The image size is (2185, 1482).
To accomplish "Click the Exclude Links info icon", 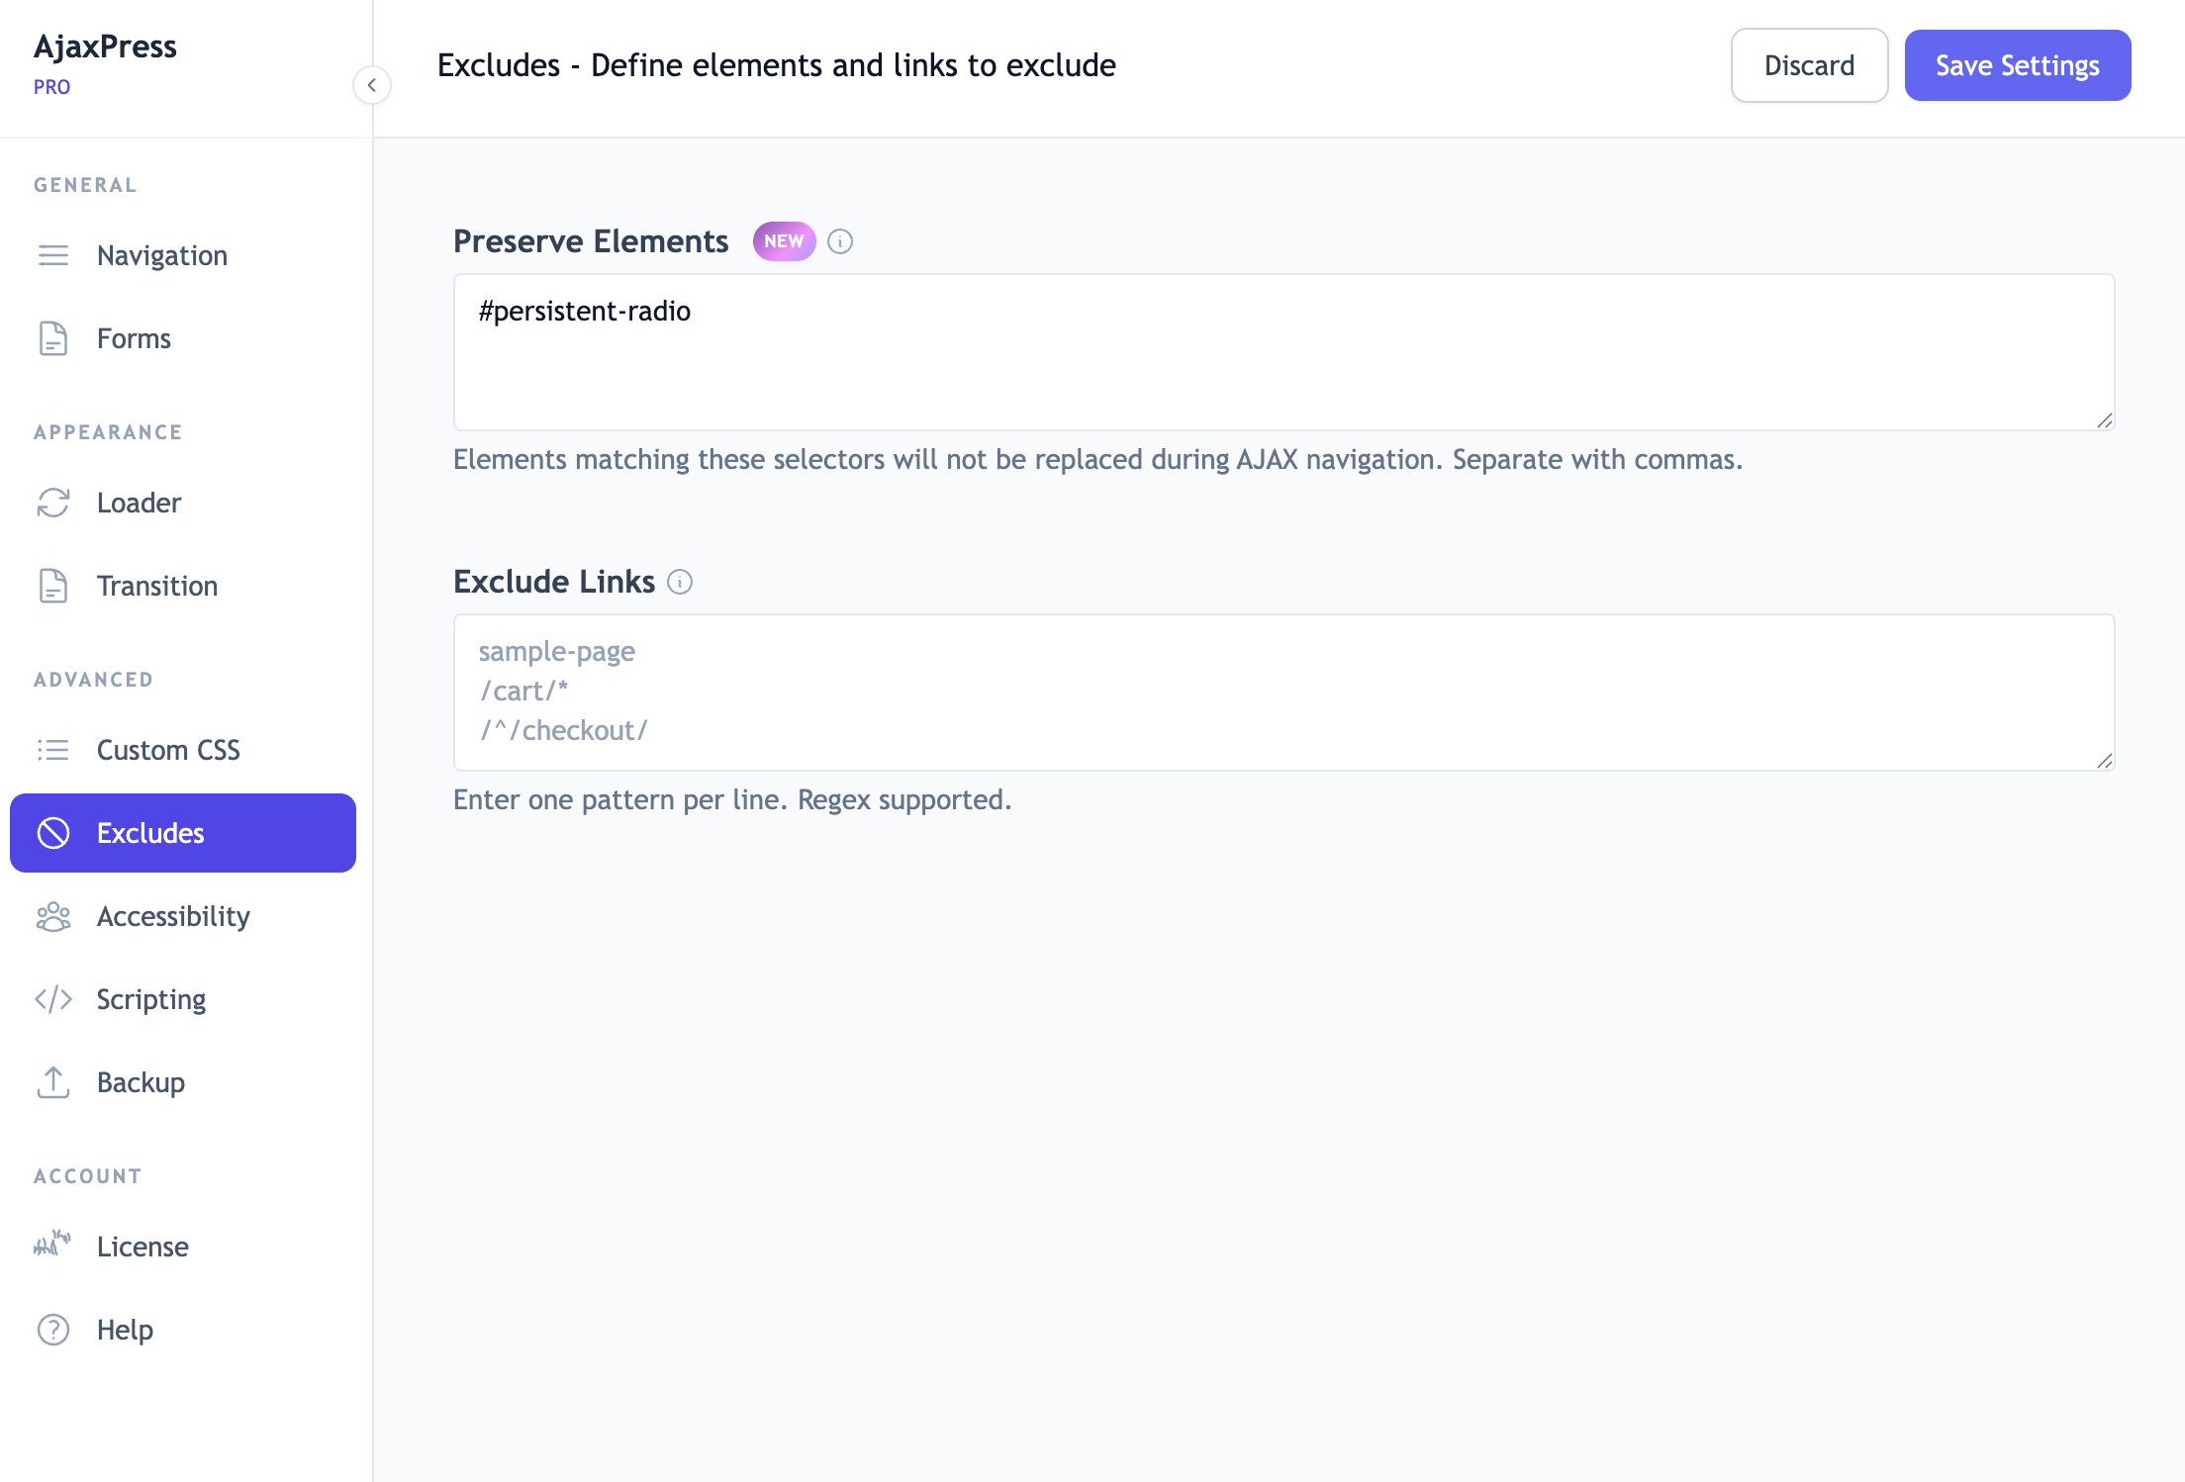I will [680, 582].
